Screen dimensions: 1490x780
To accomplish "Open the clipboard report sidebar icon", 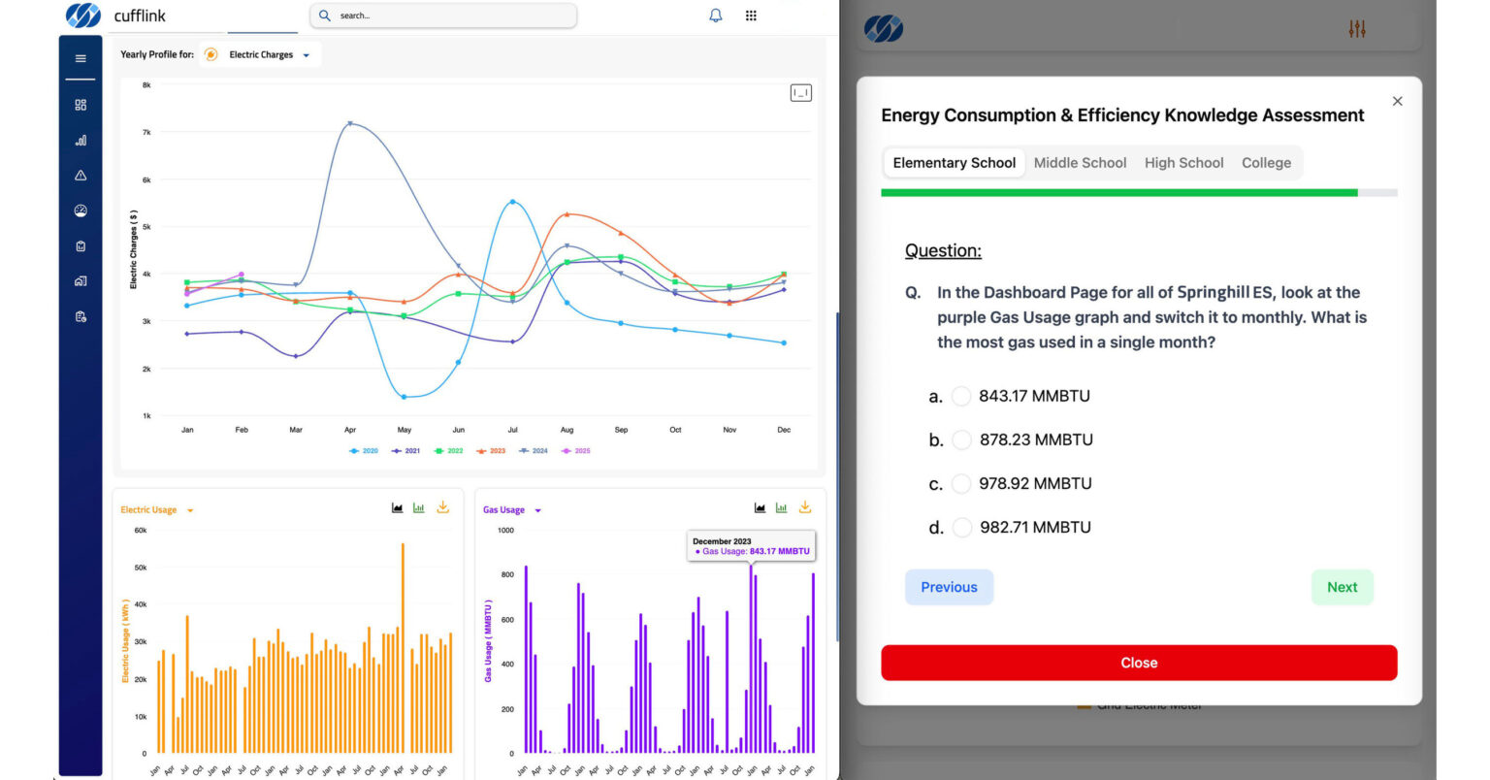I will [81, 246].
